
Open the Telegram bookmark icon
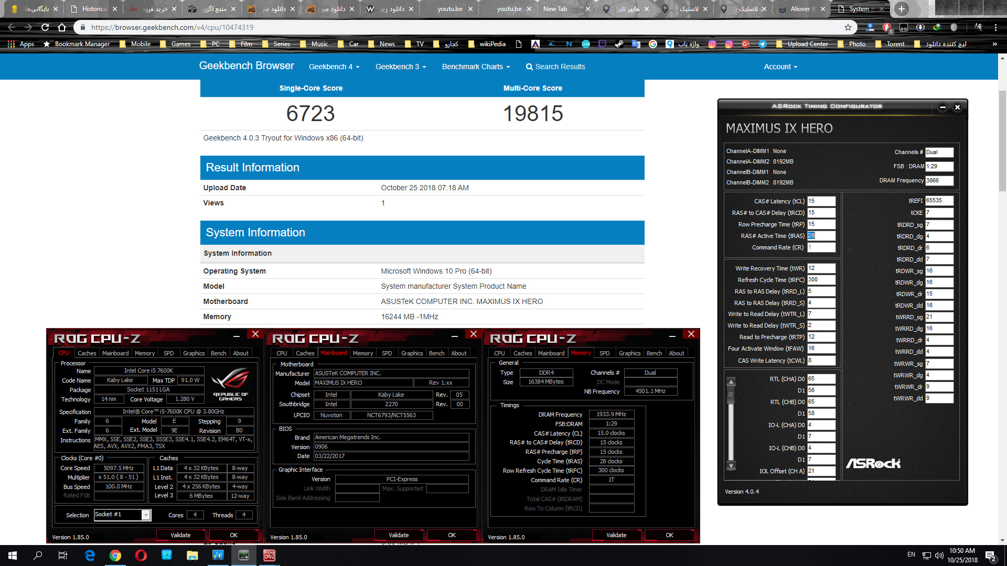(x=763, y=44)
